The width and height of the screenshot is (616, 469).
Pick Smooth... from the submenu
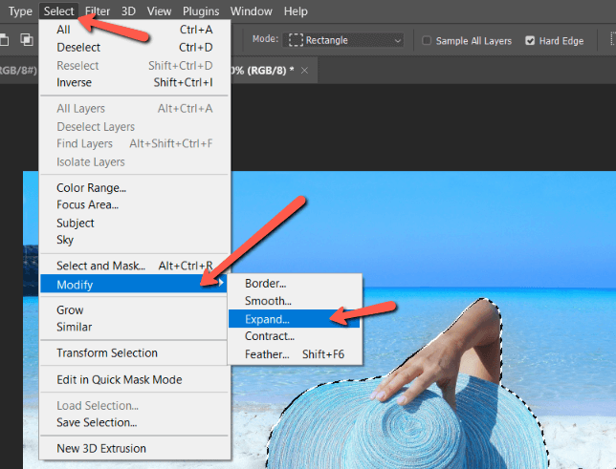[267, 301]
